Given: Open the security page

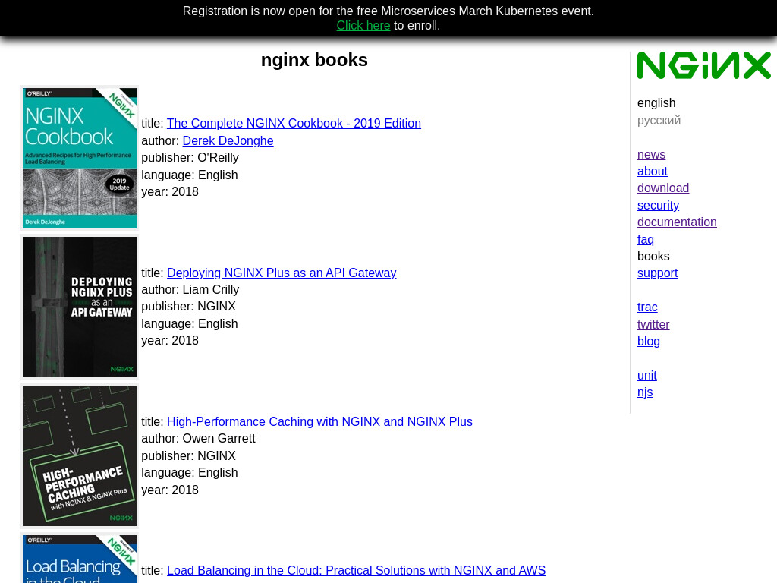Looking at the screenshot, I should [x=658, y=205].
